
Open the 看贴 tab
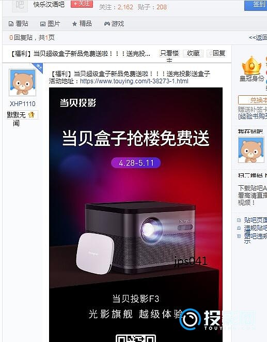19,24
